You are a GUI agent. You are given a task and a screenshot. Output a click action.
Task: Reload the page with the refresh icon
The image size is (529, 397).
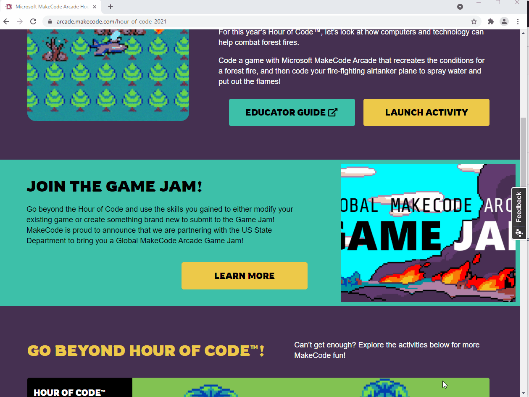tap(33, 21)
